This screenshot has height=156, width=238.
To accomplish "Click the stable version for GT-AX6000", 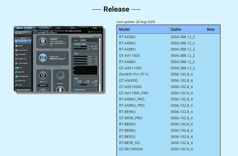I will (x=181, y=81).
